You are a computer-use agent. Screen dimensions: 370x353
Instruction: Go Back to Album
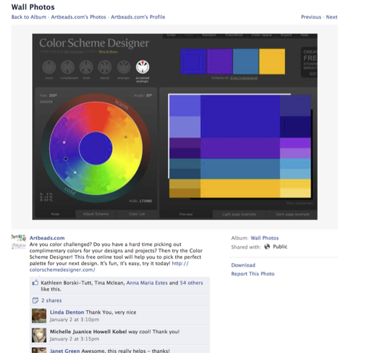[x=29, y=17]
